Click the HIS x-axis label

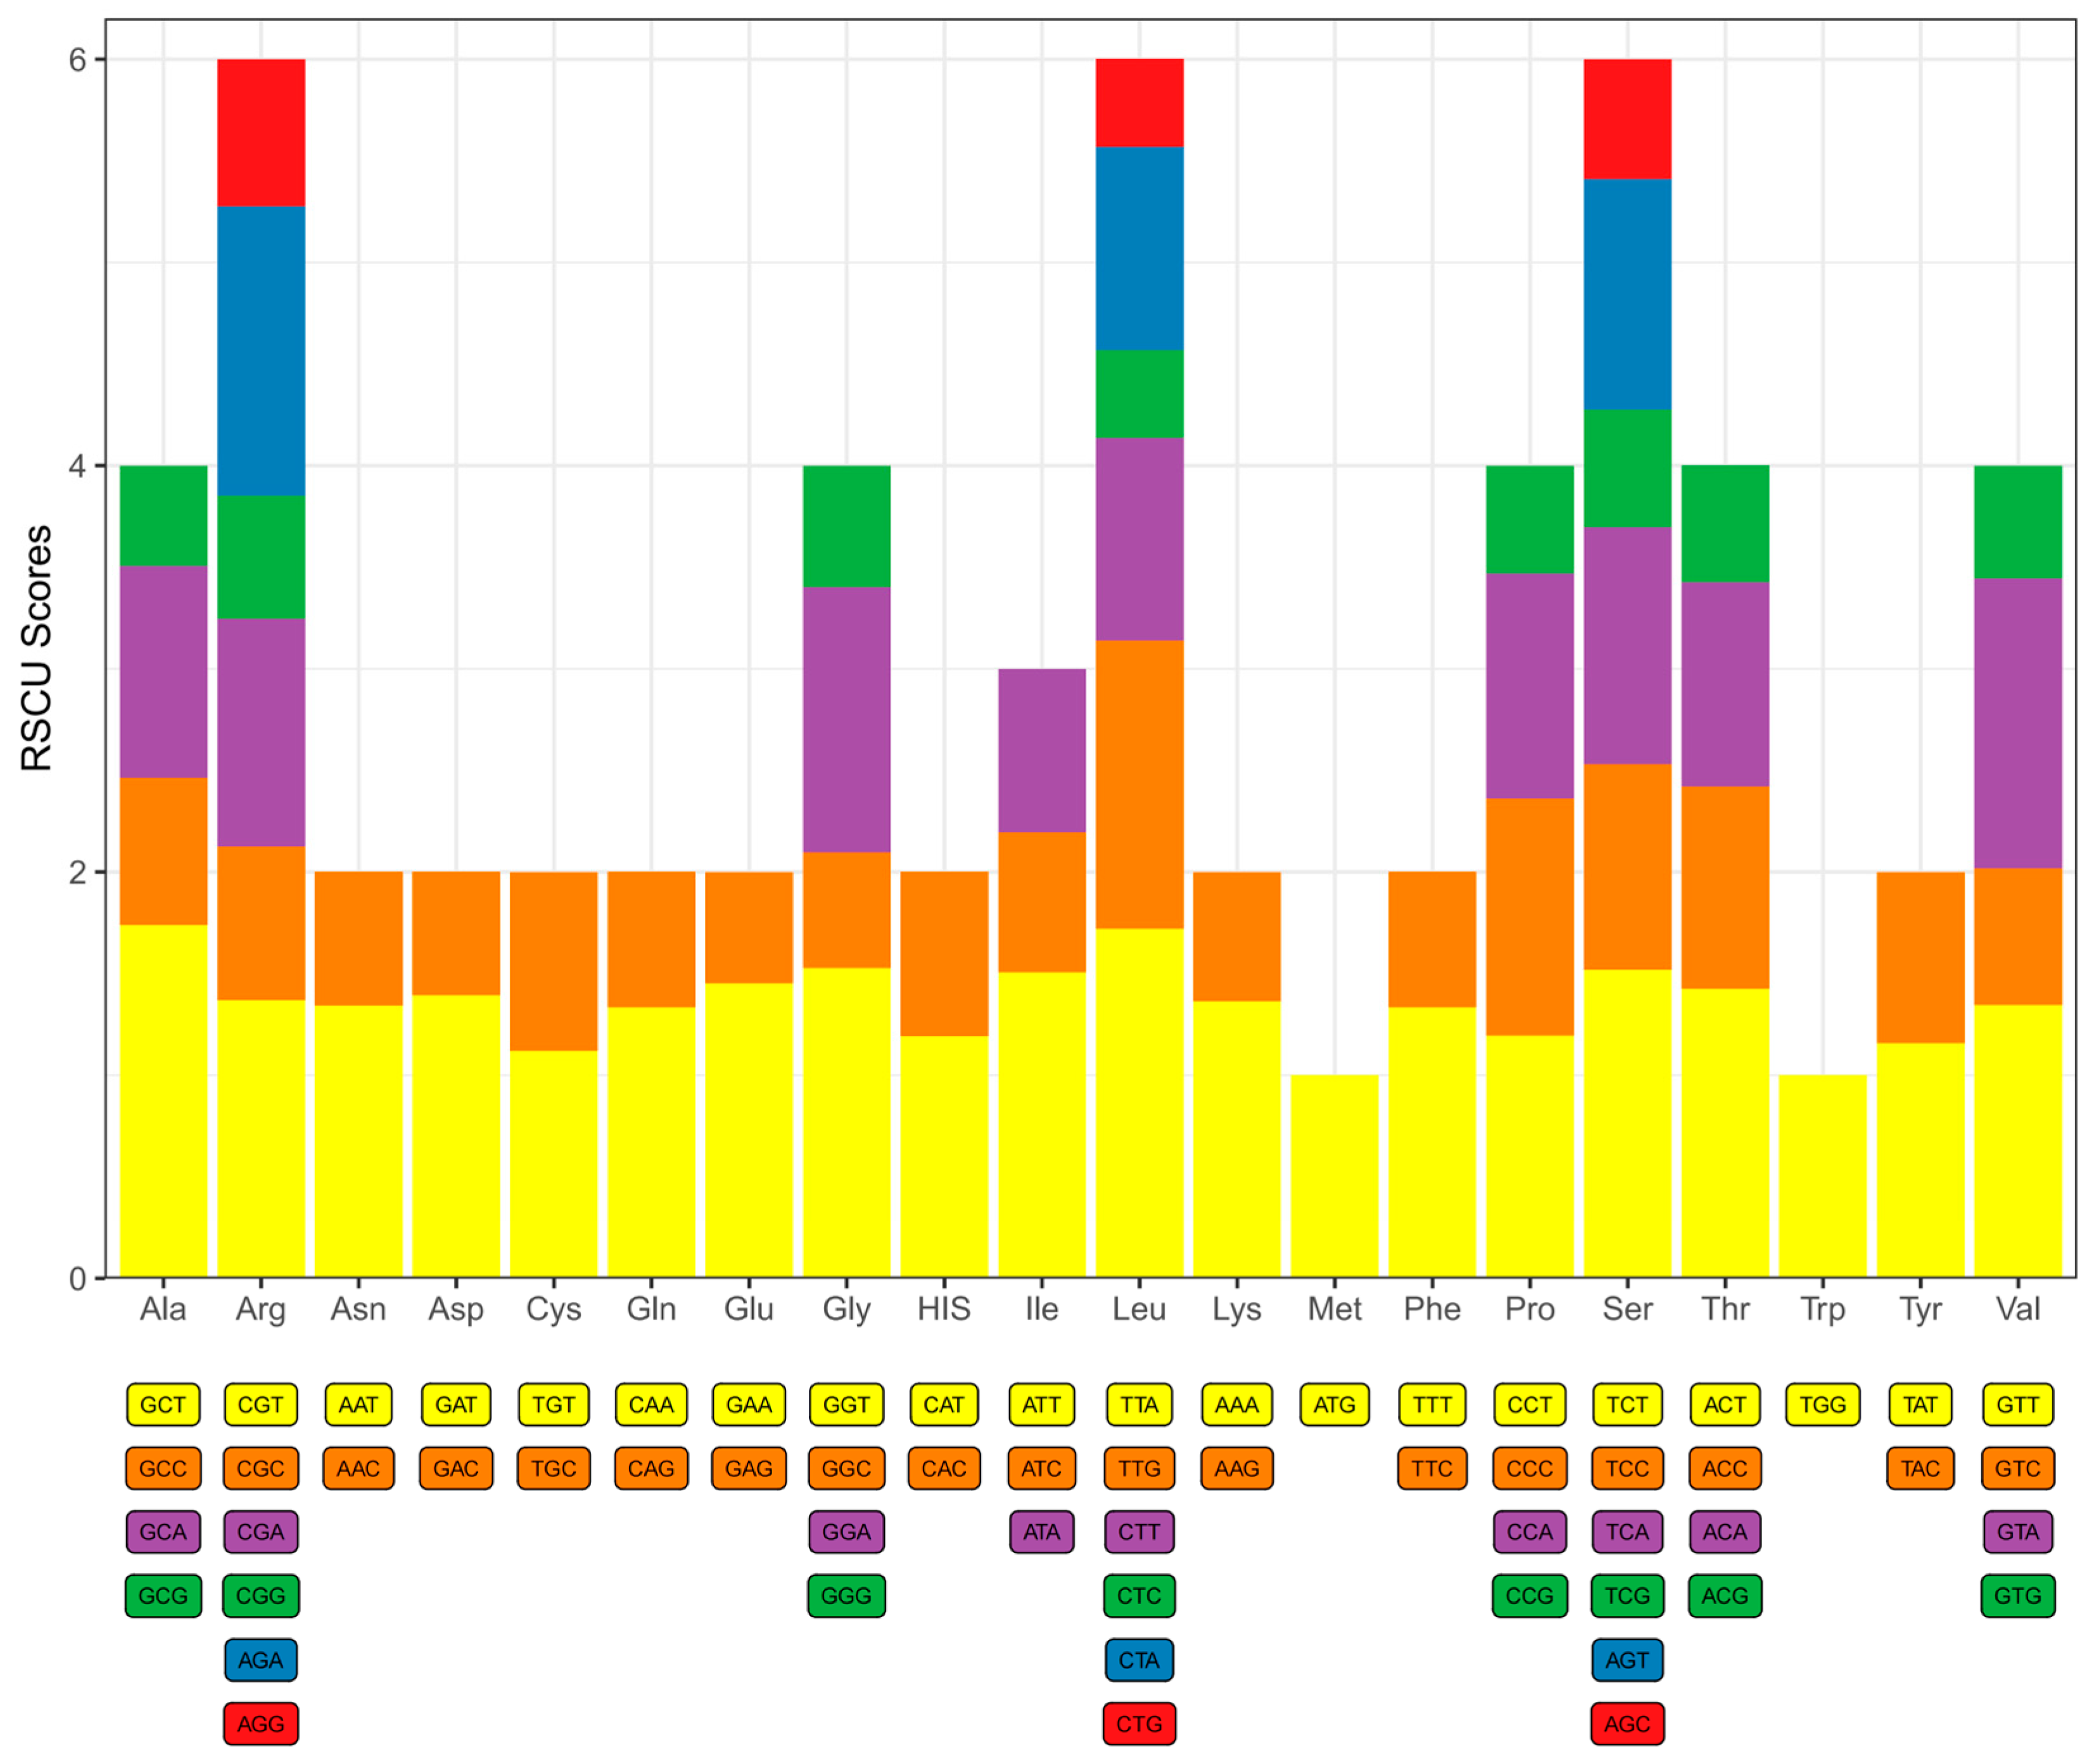pyautogui.click(x=942, y=1308)
